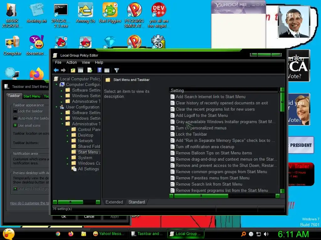Viewport: 321px width, 240px height.
Task: Click Cancel in the Taskbar properties dialog
Action: pos(89,217)
